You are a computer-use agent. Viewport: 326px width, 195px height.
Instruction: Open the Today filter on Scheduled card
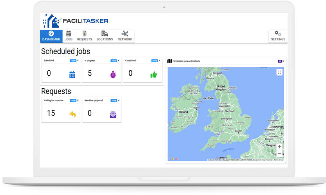[x=72, y=61]
